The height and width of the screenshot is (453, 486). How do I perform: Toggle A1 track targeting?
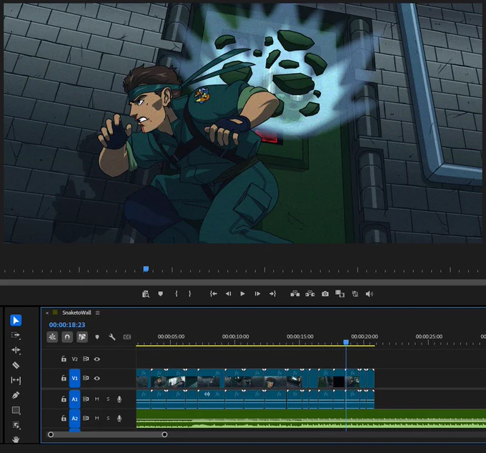point(75,399)
